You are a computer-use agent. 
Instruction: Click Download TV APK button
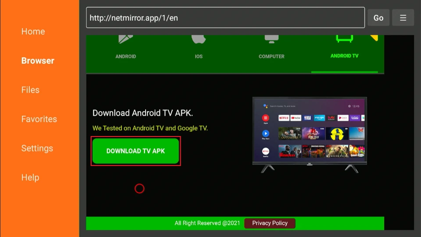pyautogui.click(x=136, y=151)
